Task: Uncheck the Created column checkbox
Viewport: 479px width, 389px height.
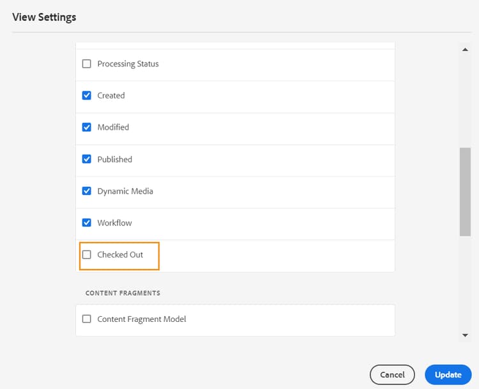Action: point(87,96)
